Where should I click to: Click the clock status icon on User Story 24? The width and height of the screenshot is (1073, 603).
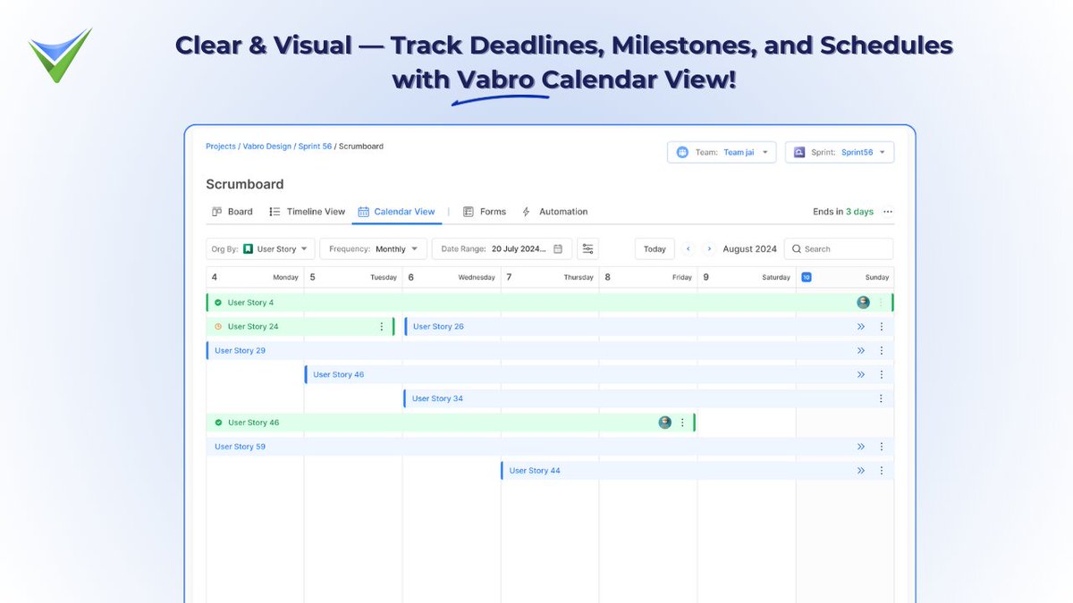click(218, 327)
